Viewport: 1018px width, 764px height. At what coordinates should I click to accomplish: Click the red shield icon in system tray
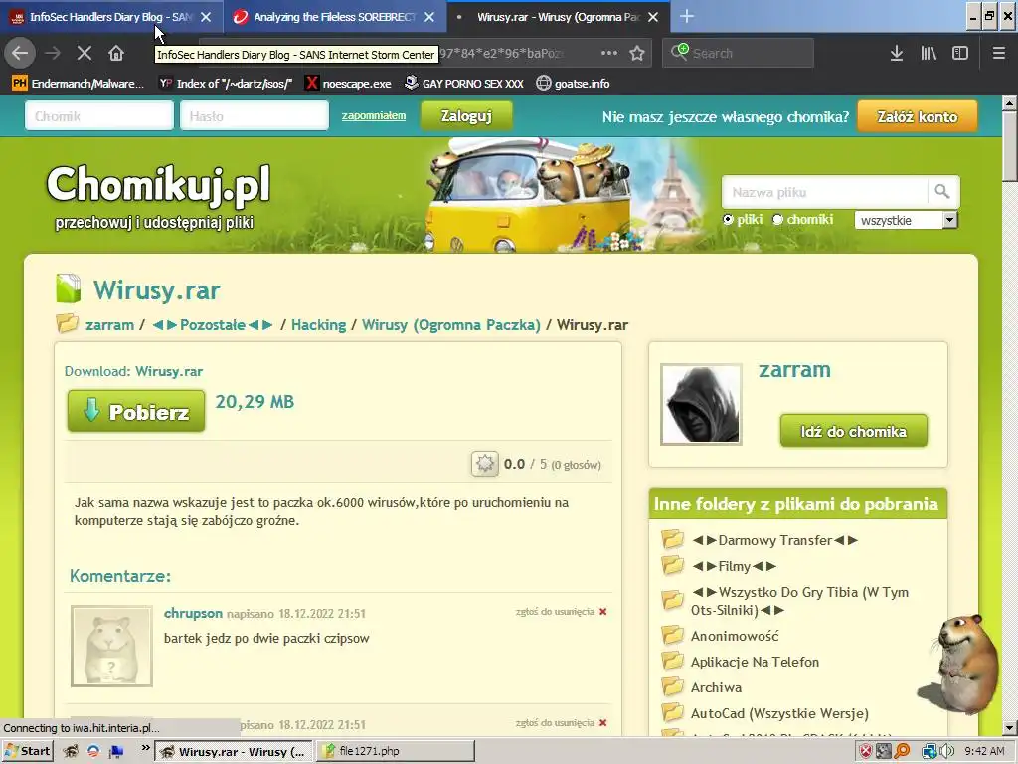point(866,751)
